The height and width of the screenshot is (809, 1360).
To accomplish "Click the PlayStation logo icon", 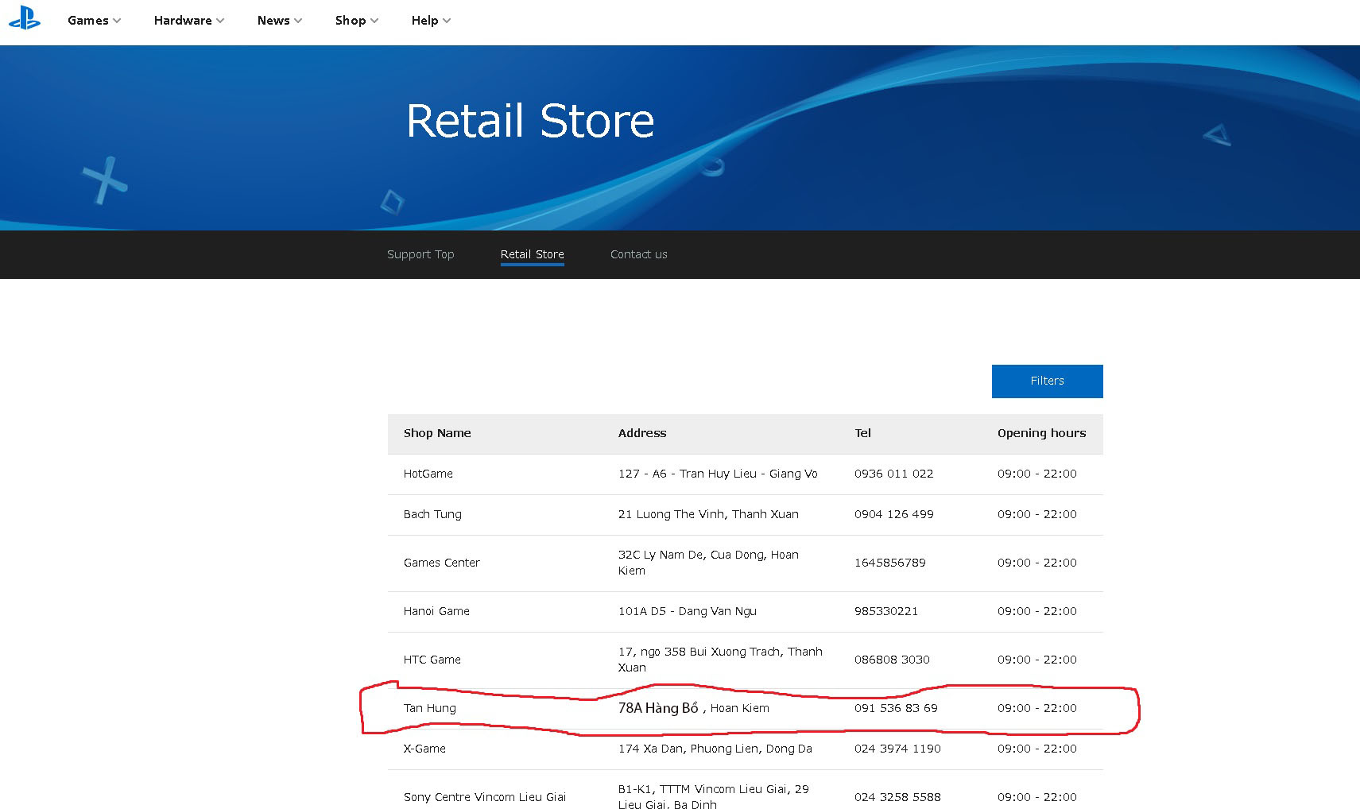I will point(25,18).
